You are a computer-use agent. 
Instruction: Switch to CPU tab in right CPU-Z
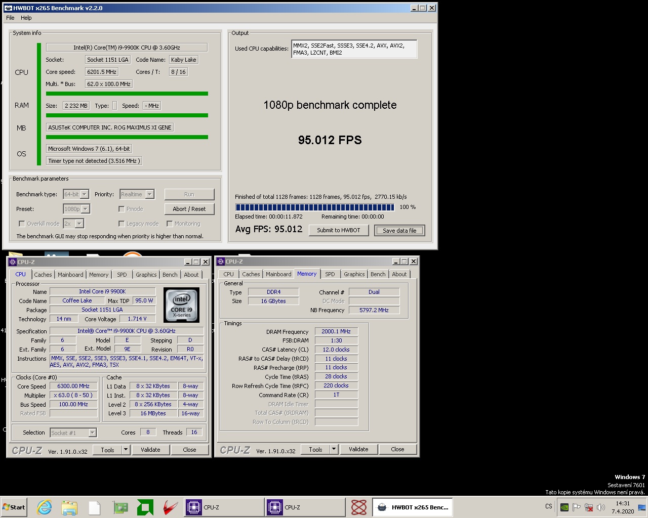coord(229,274)
